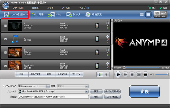Click the 変換 convert button
Screen dimensions: 170x108
click(144, 92)
